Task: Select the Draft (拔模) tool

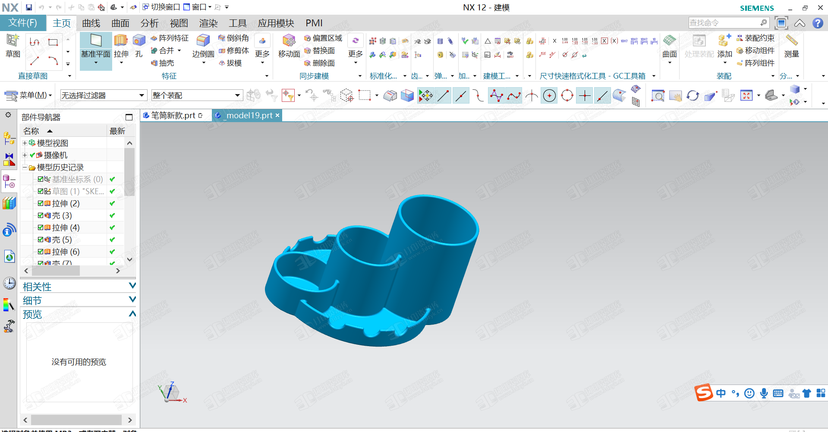Action: [x=230, y=63]
